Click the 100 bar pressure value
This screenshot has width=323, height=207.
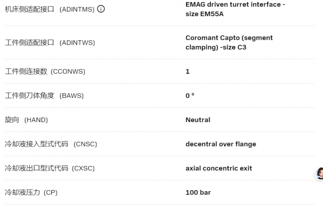(198, 193)
